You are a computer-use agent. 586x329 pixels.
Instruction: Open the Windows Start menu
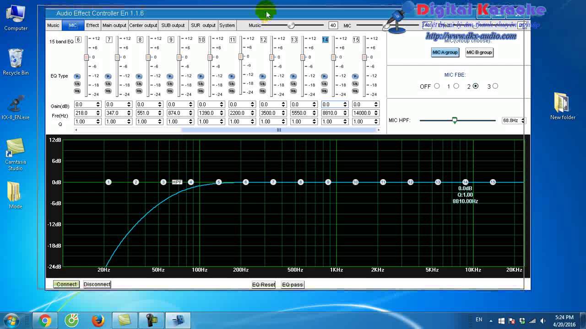pos(11,320)
